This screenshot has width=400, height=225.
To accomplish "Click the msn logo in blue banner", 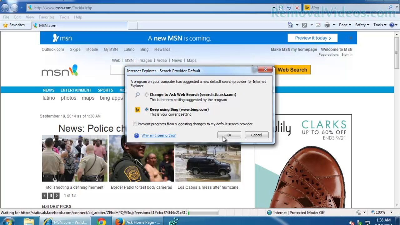I will (x=62, y=38).
